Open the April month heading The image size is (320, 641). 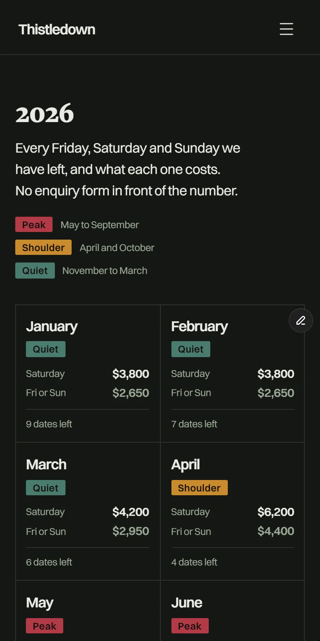pyautogui.click(x=186, y=465)
